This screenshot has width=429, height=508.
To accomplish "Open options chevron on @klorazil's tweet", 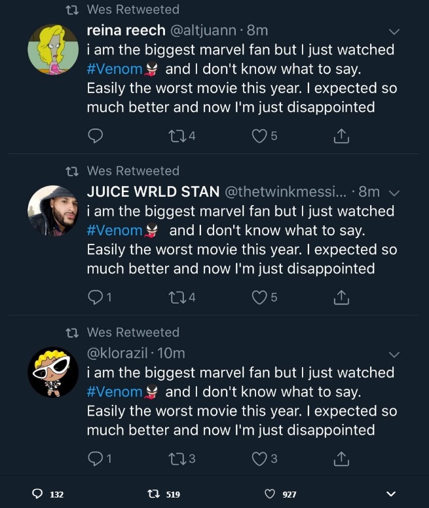I will click(394, 354).
